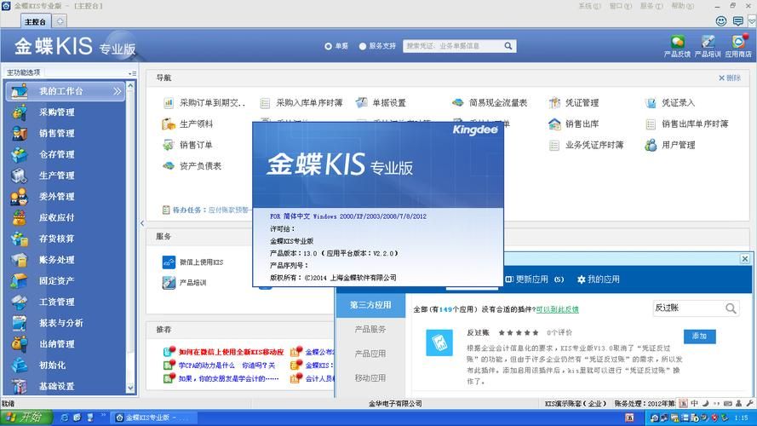Open 应用商店 icon in header
Image resolution: width=757 pixels, height=426 pixels.
tap(738, 42)
